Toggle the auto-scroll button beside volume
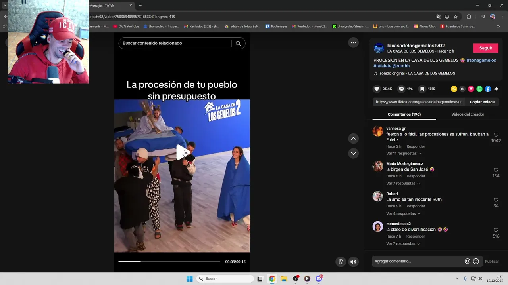The height and width of the screenshot is (285, 508). [x=341, y=262]
